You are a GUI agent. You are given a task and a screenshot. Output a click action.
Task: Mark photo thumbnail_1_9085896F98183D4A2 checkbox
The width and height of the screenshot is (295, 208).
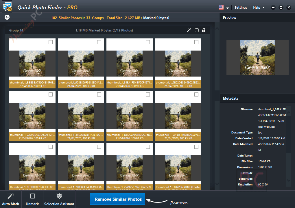pos(99,42)
